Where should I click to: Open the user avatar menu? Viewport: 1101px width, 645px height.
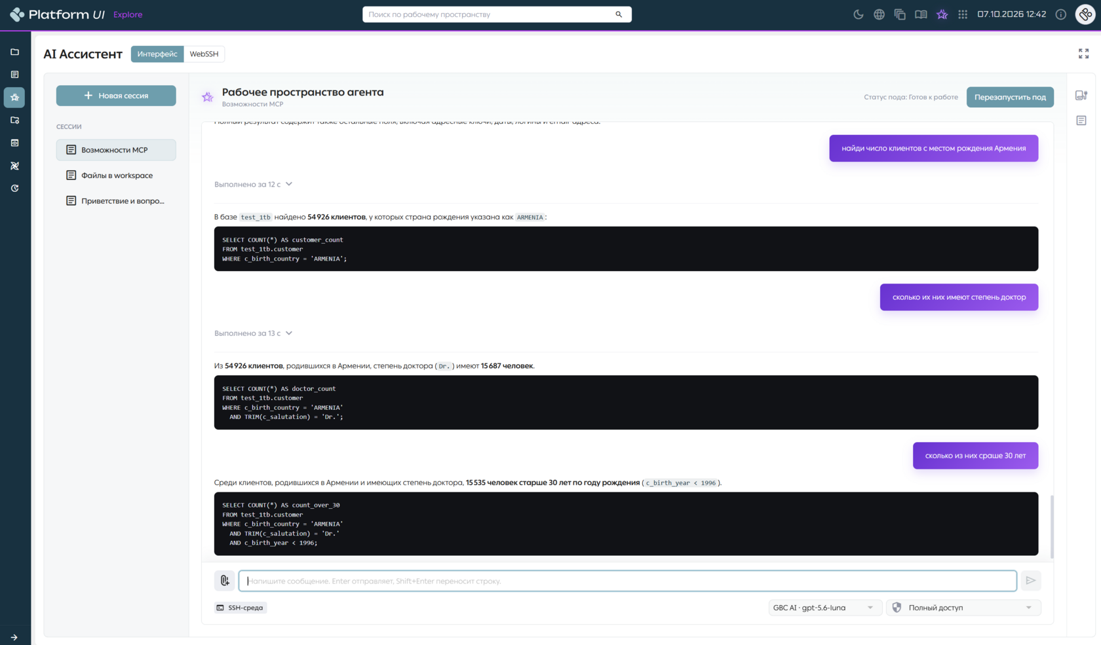pos(1085,14)
